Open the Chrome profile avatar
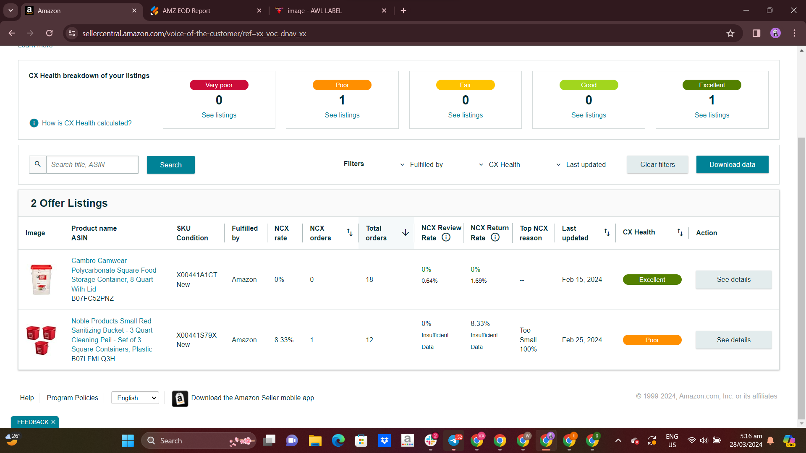 [775, 33]
